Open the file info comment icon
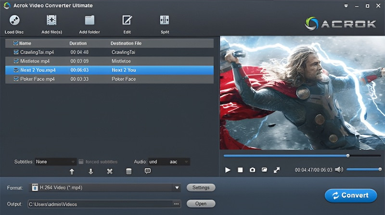The width and height of the screenshot is (385, 215). click(x=148, y=171)
